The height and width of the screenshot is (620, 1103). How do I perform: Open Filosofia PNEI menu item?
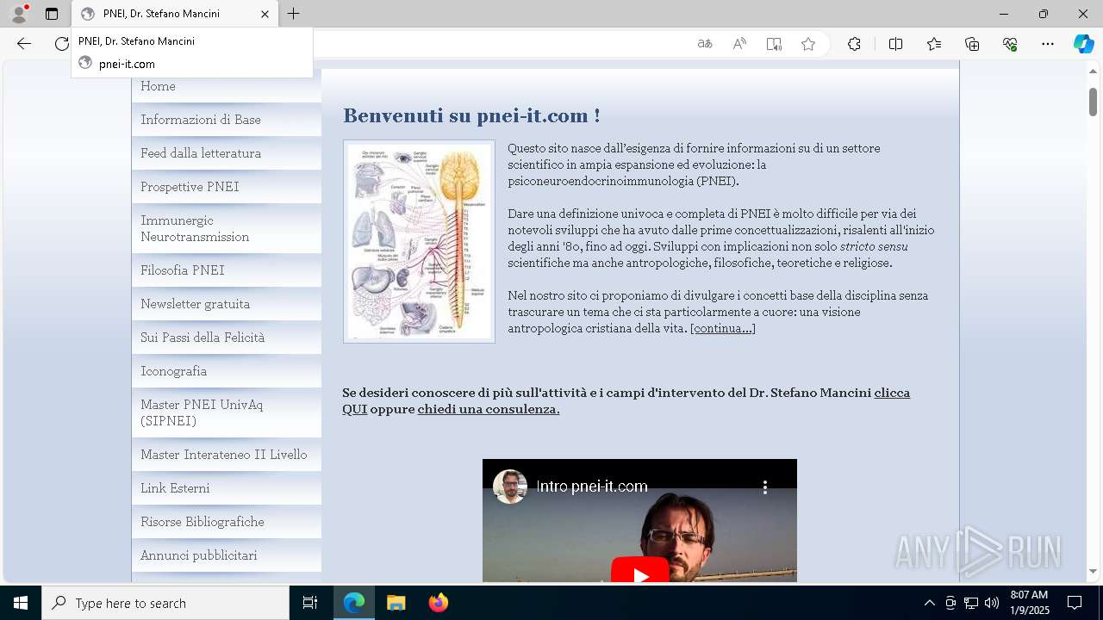coord(227,270)
